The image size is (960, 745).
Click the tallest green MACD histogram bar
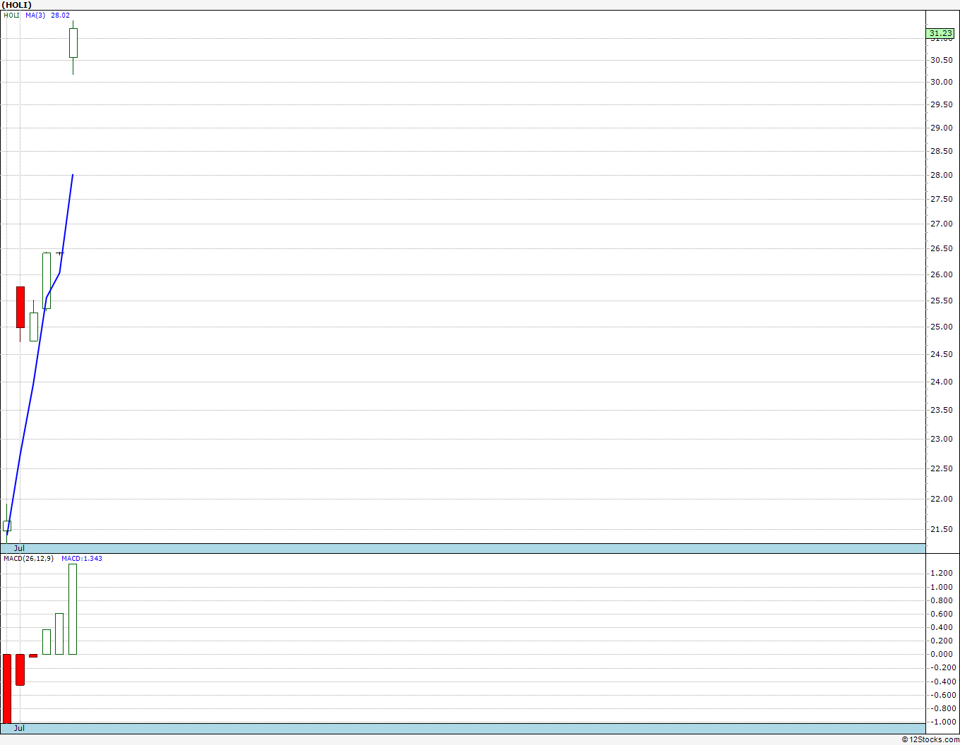point(73,609)
